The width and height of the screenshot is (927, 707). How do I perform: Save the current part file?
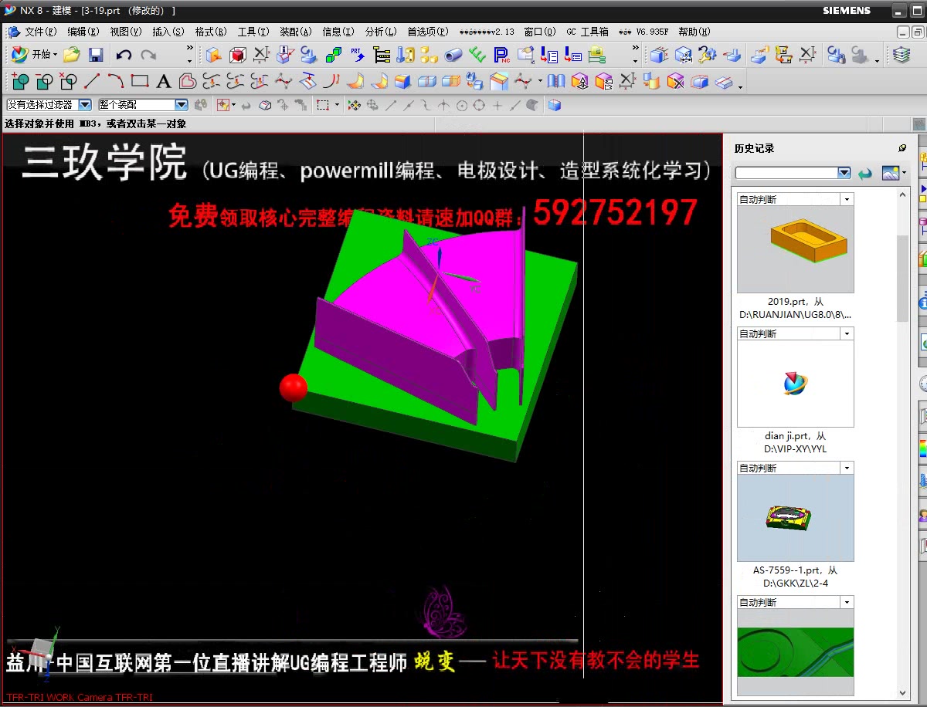click(x=95, y=54)
